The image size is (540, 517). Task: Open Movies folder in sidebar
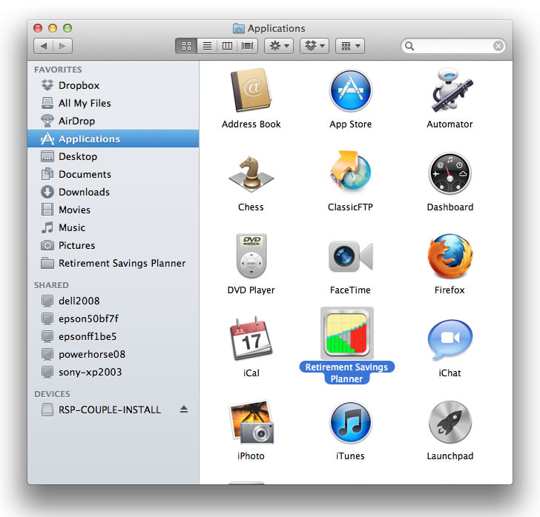pyautogui.click(x=113, y=210)
